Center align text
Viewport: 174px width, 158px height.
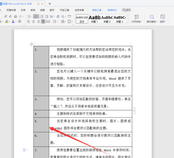34,21
